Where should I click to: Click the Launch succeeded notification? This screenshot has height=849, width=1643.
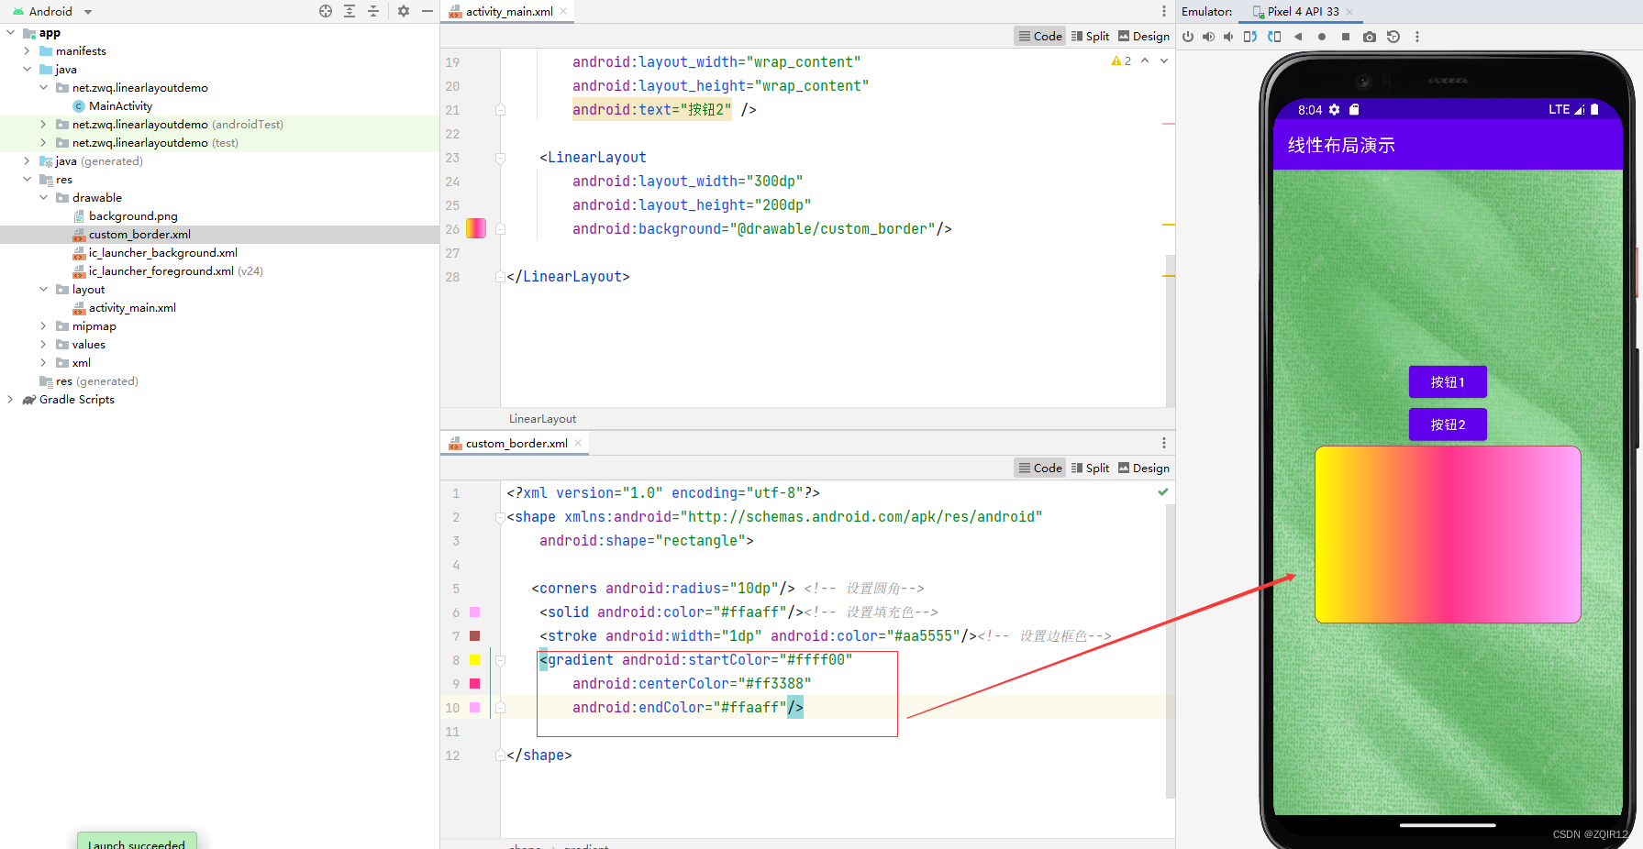[137, 842]
